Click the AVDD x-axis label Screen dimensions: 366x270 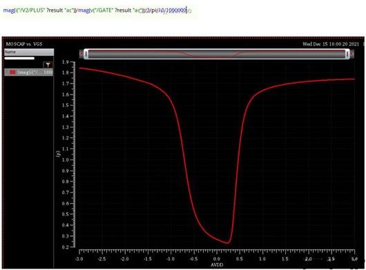pyautogui.click(x=217, y=265)
